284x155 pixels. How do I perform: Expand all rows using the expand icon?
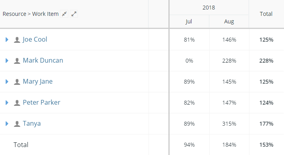74,14
